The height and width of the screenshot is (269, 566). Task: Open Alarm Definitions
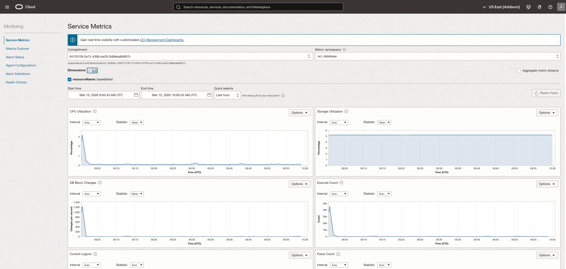pos(18,74)
